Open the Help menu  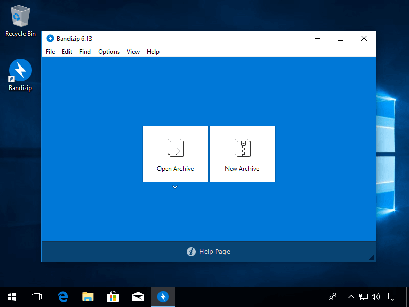(153, 52)
